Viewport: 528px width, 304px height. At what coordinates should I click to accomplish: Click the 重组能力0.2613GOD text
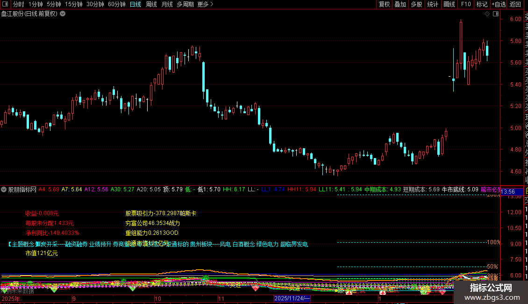[152, 233]
